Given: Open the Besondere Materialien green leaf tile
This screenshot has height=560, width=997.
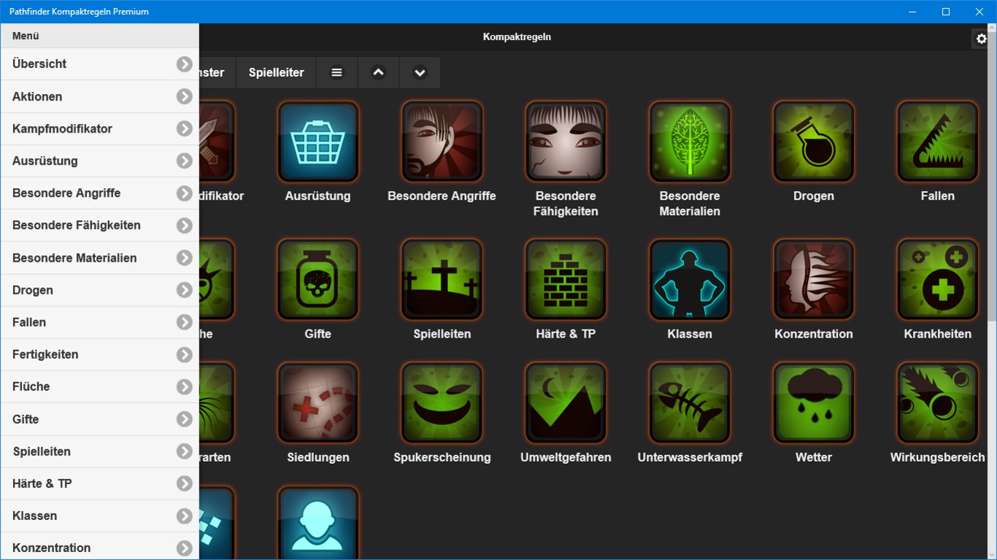Looking at the screenshot, I should [x=690, y=141].
